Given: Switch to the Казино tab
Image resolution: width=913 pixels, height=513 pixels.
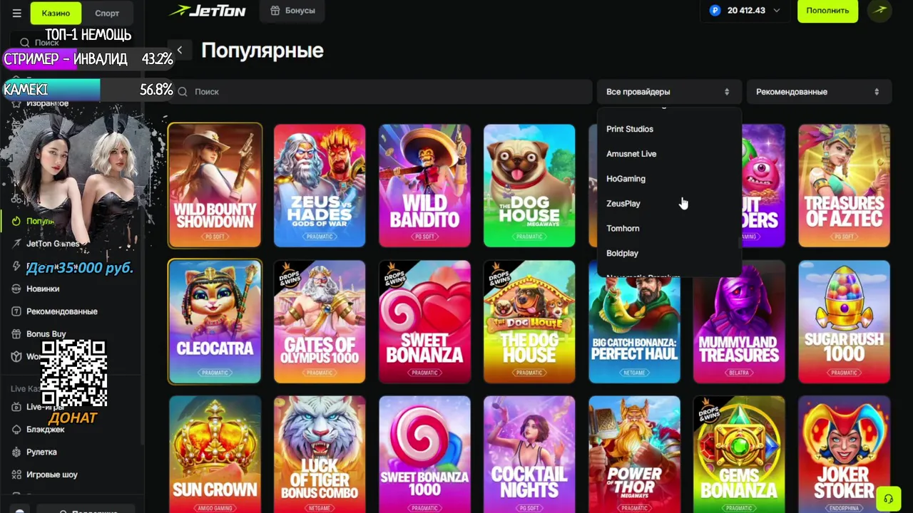Looking at the screenshot, I should pos(56,13).
